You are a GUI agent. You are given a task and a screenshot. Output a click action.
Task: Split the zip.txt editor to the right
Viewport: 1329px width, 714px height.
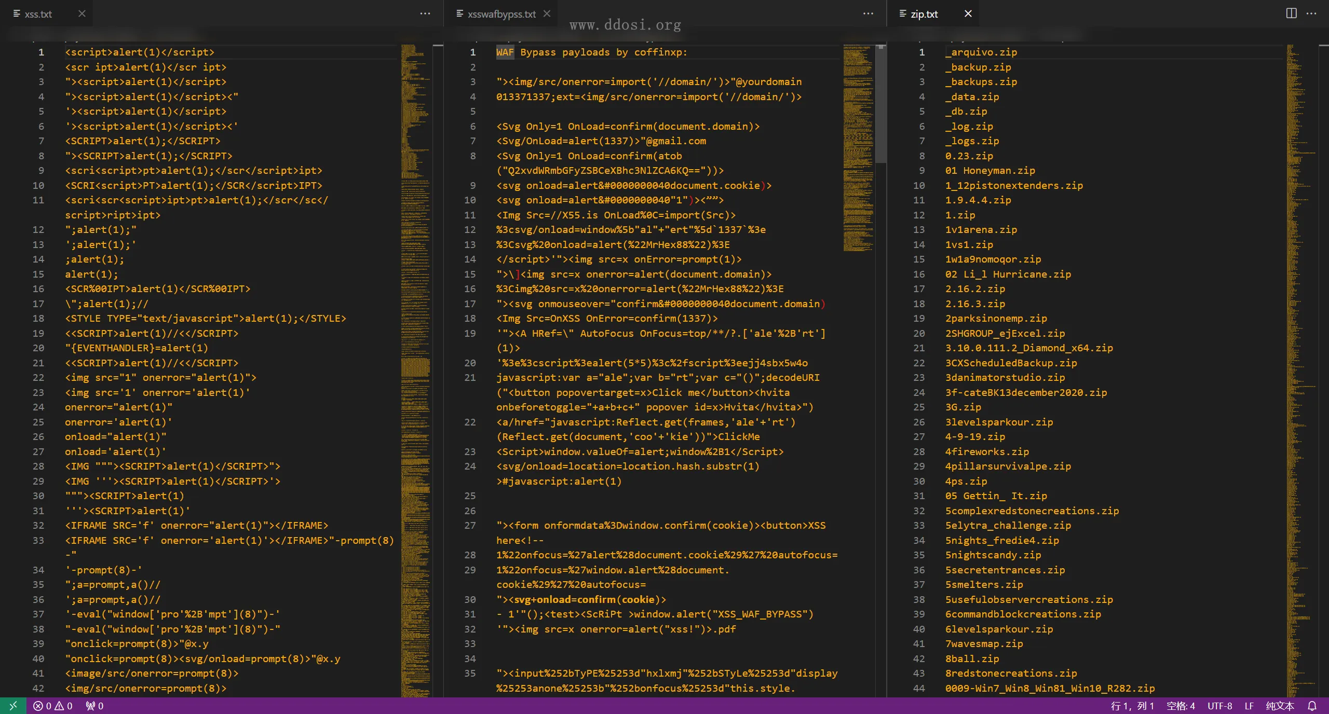pyautogui.click(x=1291, y=13)
